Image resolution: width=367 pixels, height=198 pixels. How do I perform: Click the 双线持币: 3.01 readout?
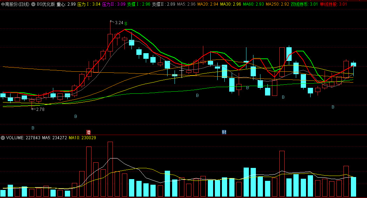304,4
